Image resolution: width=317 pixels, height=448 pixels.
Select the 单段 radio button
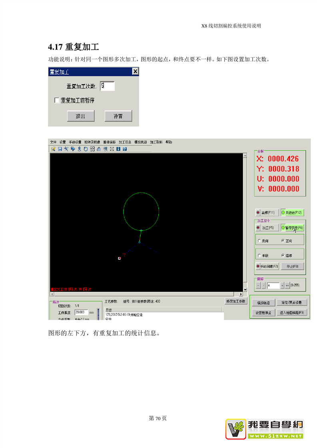[x=259, y=255]
